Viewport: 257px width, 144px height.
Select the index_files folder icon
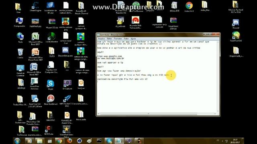pos(205,6)
